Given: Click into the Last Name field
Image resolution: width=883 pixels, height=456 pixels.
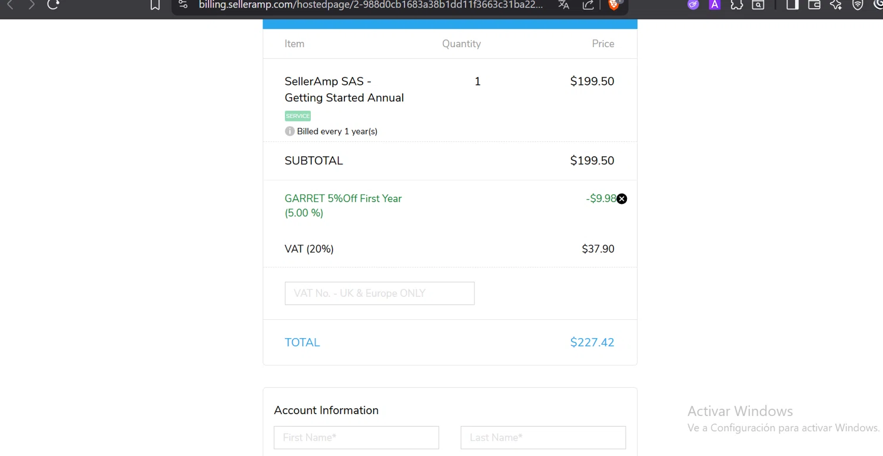Looking at the screenshot, I should 543,438.
